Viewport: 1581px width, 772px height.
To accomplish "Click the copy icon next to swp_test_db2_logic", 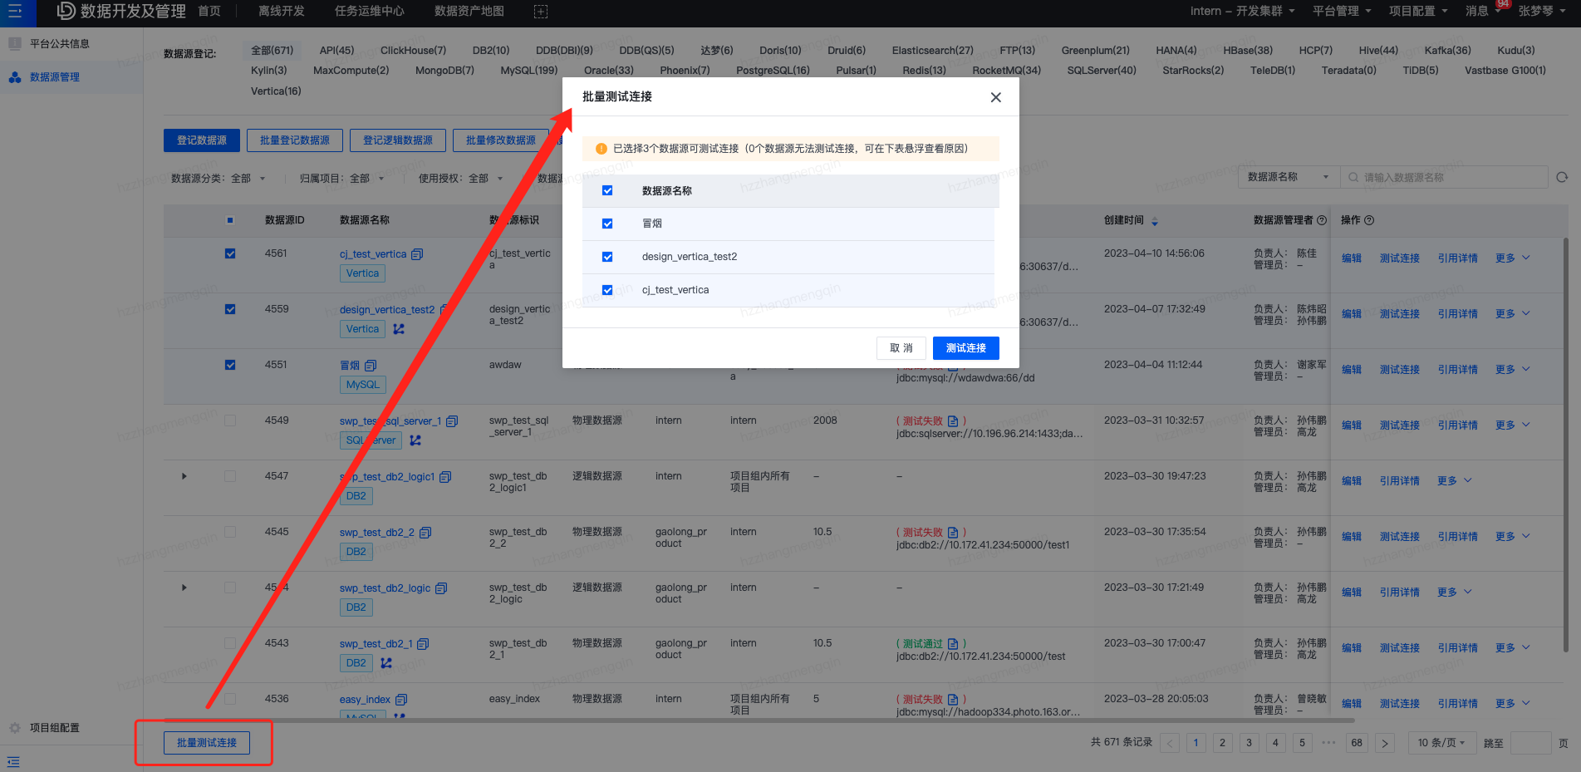I will (x=441, y=588).
